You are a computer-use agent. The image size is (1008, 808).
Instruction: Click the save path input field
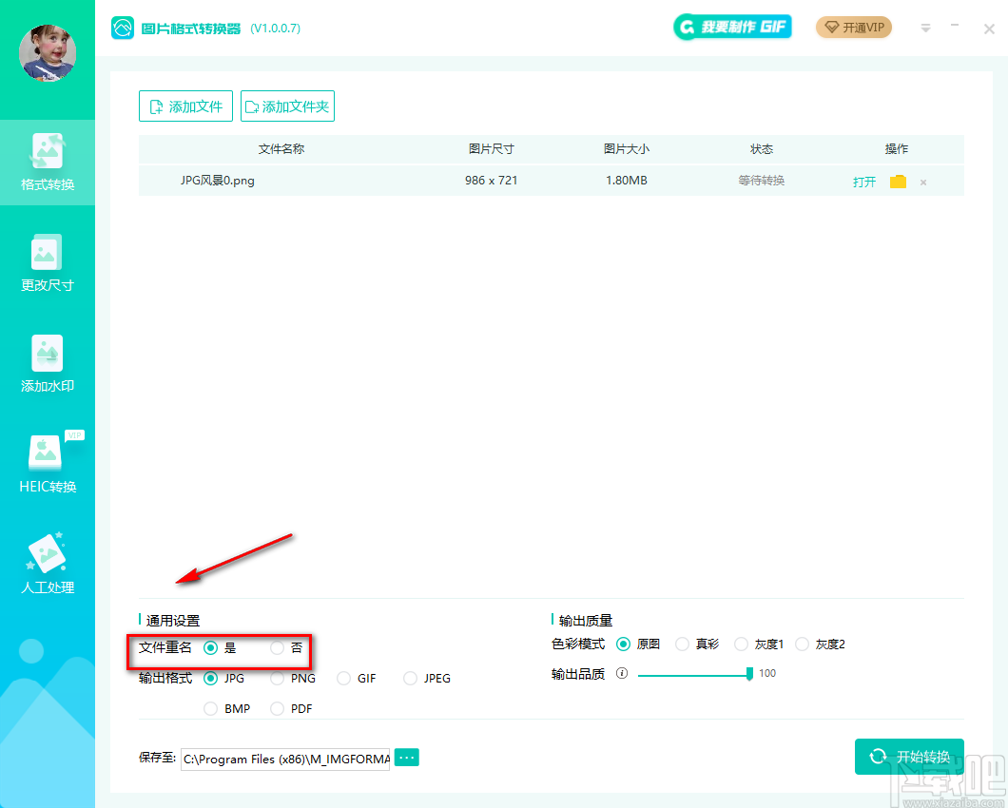point(285,757)
